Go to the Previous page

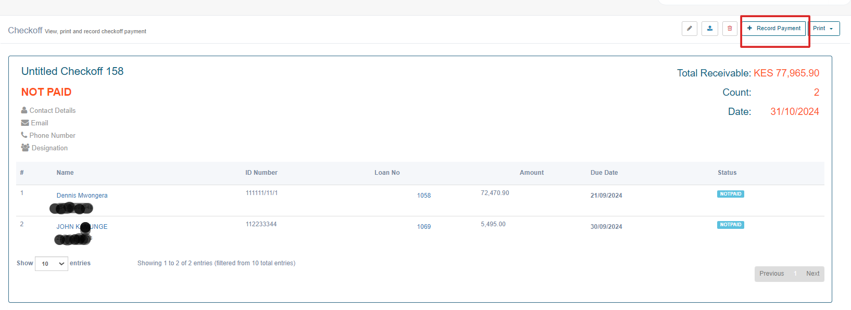tap(771, 274)
